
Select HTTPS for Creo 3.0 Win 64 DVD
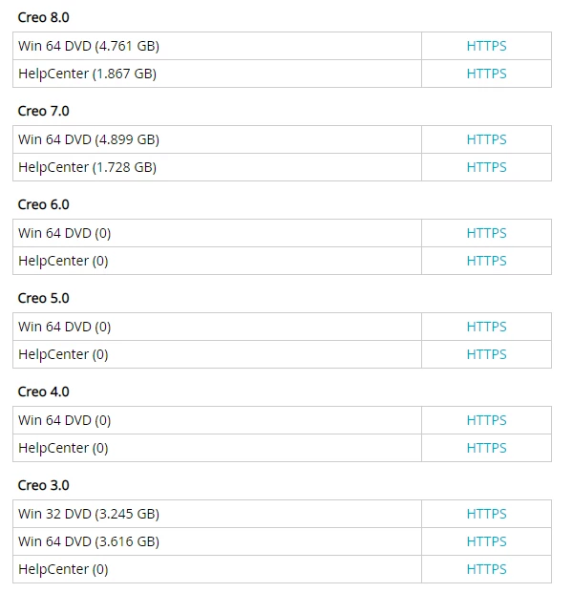486,541
